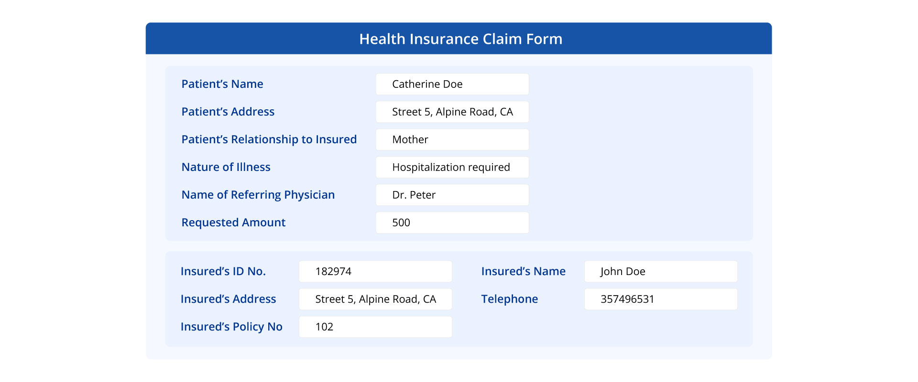This screenshot has width=918, height=382.
Task: Click the "Patient's Name" label text
Action: (x=222, y=84)
